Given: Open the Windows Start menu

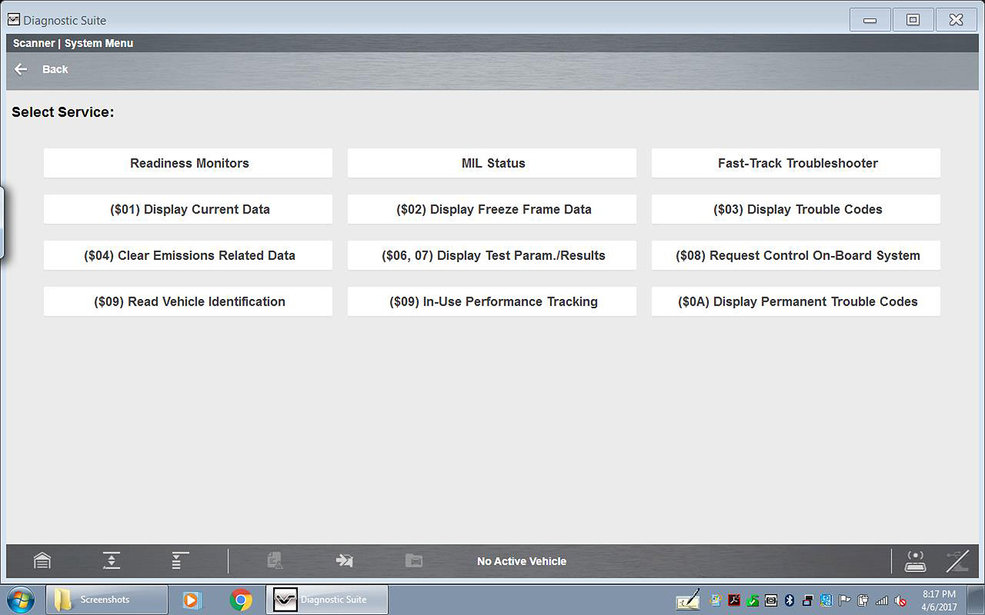Looking at the screenshot, I should (20, 600).
